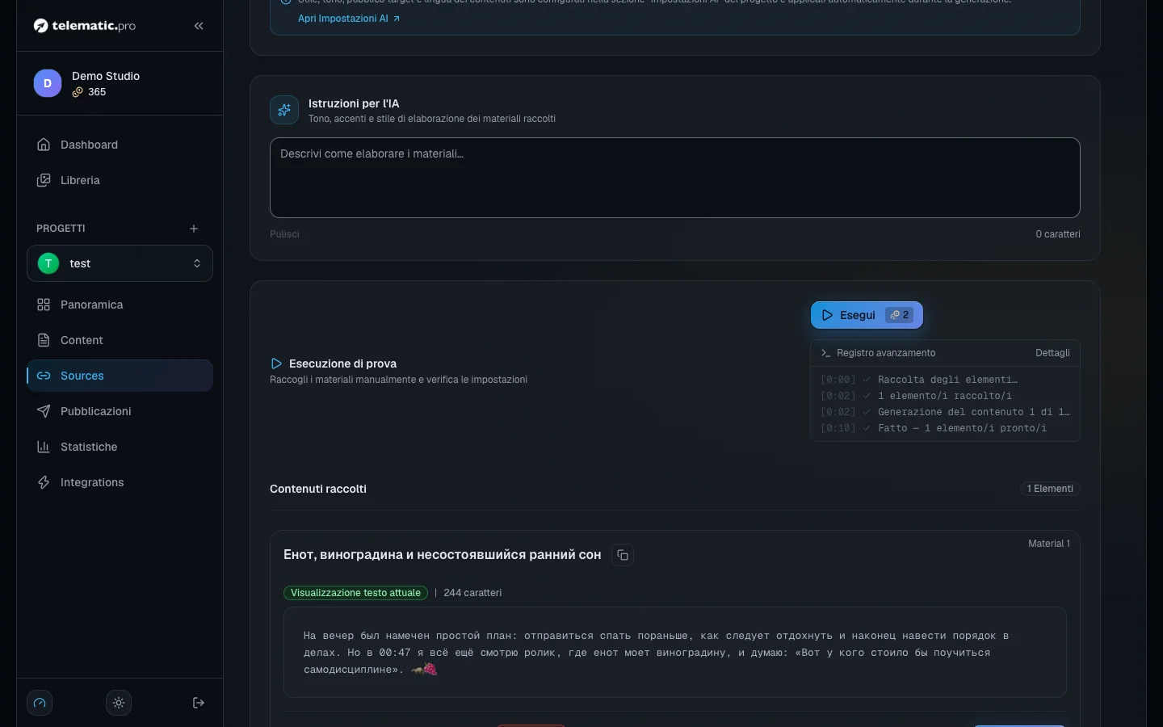
Task: Expand the test project selector dropdown
Action: point(120,263)
